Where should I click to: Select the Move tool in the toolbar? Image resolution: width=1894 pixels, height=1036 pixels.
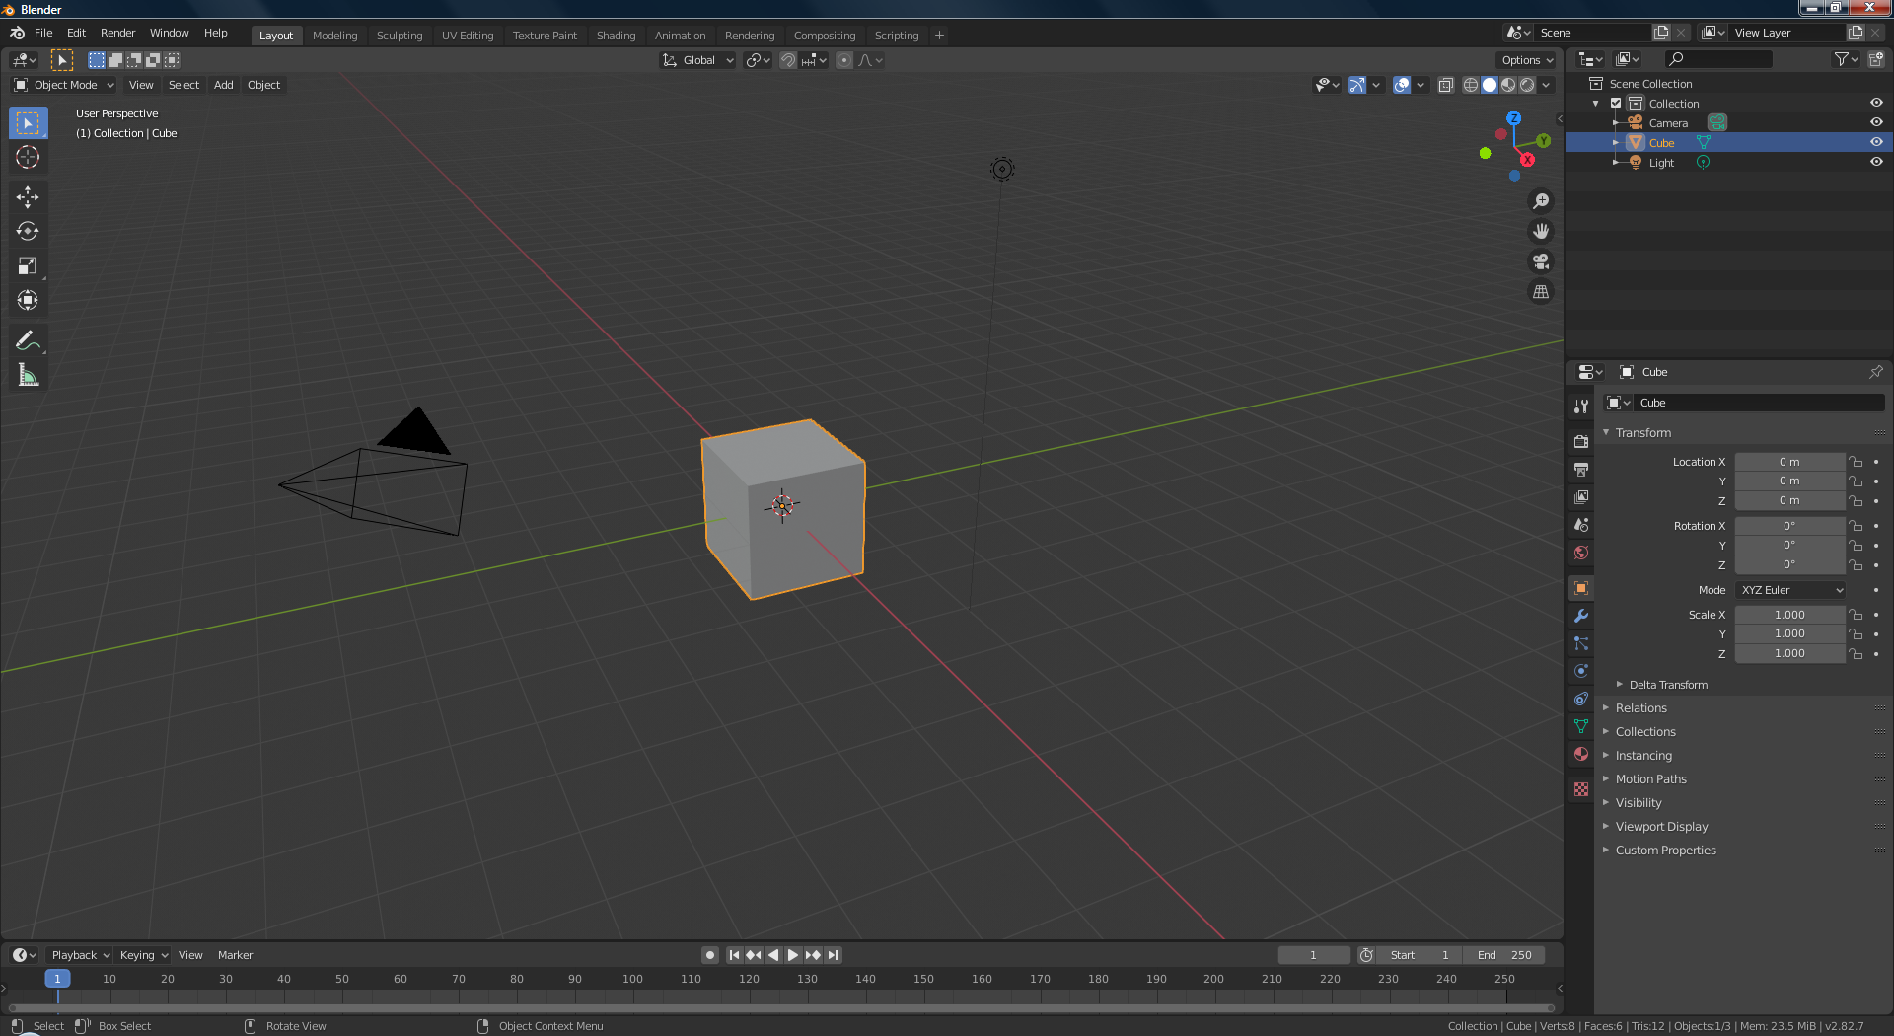[28, 197]
